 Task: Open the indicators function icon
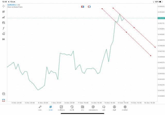(x=4, y=28)
